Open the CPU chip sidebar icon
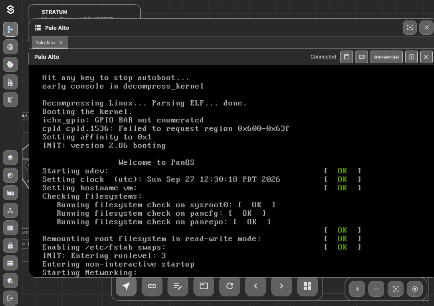Image resolution: width=434 pixels, height=306 pixels. [x=10, y=175]
